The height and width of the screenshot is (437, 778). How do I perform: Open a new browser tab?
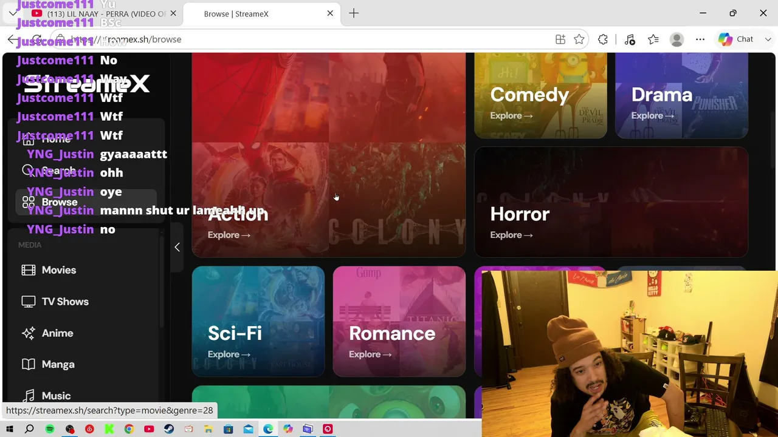[x=354, y=13]
